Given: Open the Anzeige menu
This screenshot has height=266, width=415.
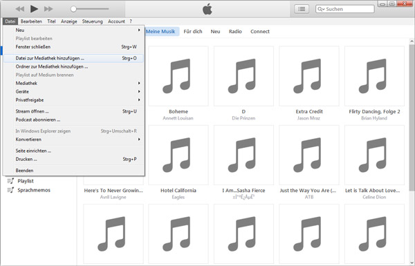Looking at the screenshot, I should point(68,21).
